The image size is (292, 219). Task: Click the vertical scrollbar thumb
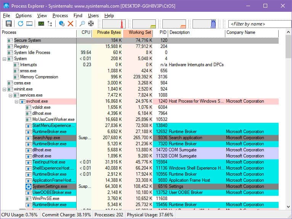click(x=288, y=46)
